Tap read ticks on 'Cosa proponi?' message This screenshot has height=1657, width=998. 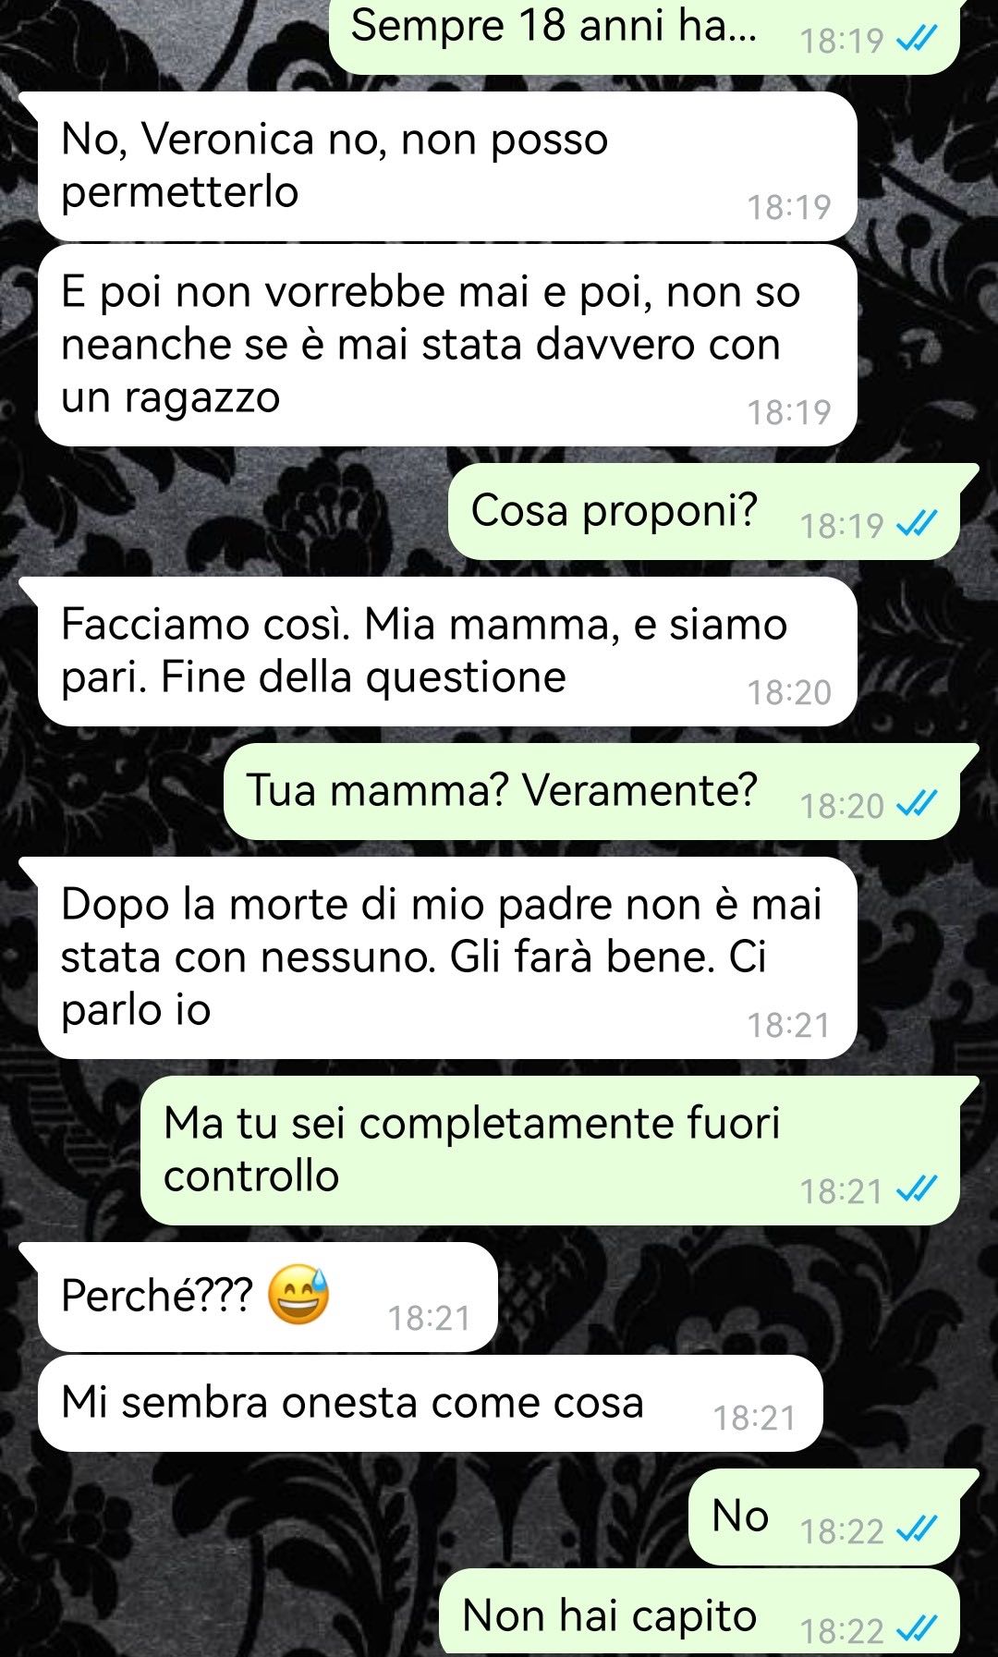click(x=917, y=524)
